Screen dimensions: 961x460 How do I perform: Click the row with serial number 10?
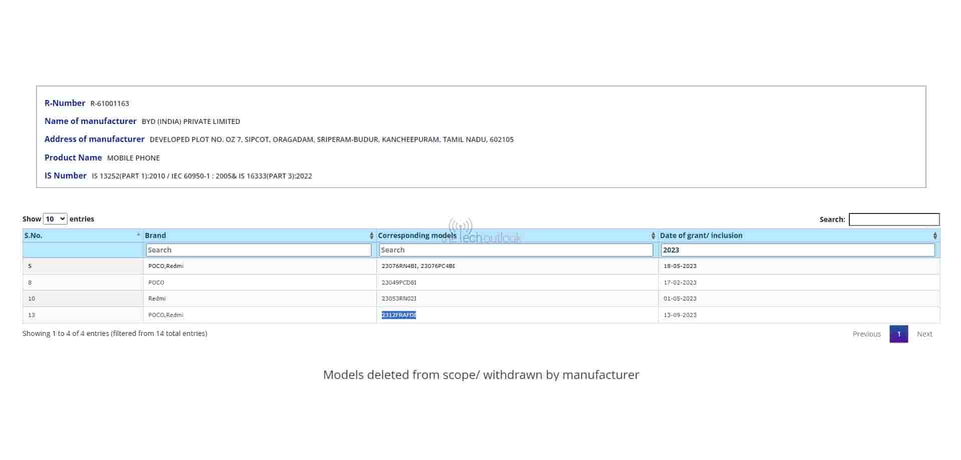pos(32,298)
